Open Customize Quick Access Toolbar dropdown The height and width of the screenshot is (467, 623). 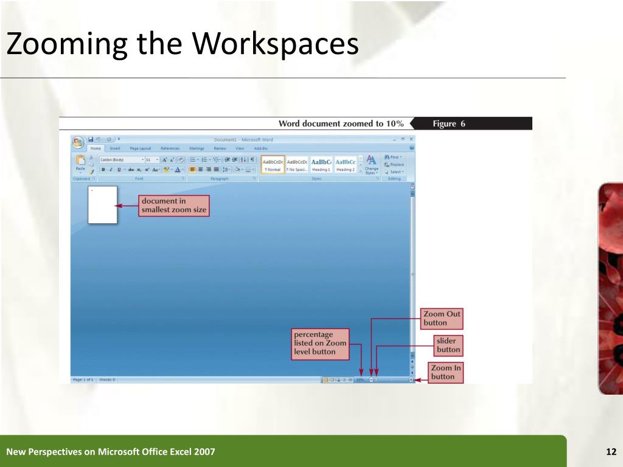coord(119,139)
